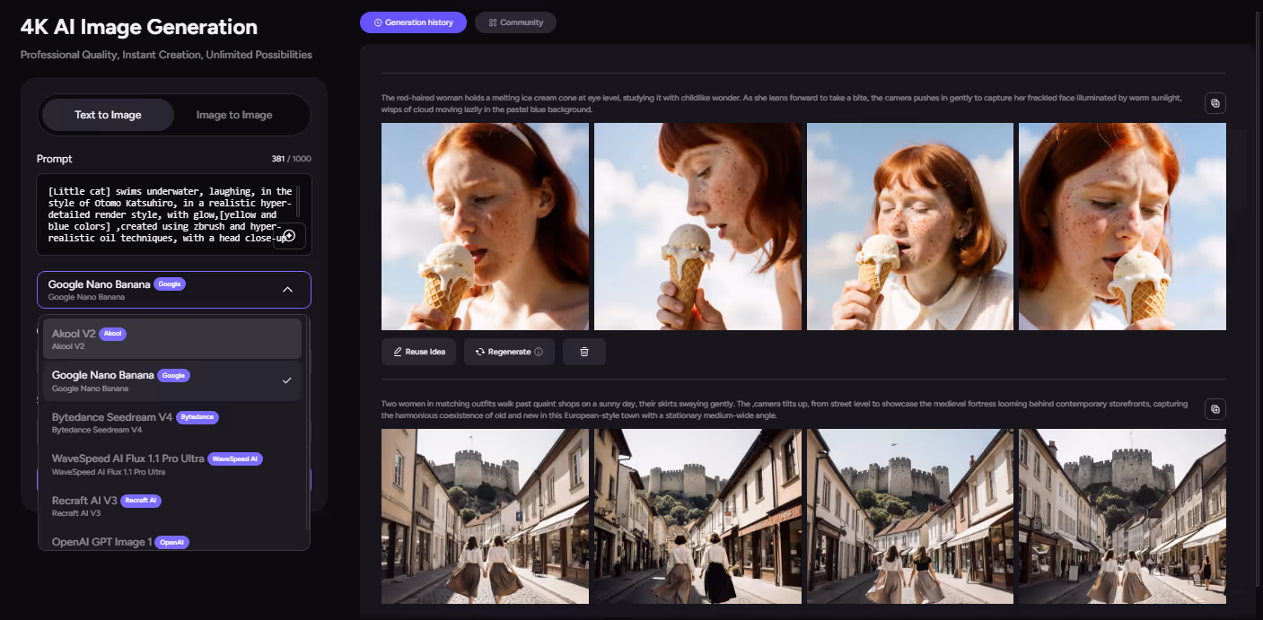Click the Bytedance badge label
The image size is (1263, 620).
pos(197,417)
